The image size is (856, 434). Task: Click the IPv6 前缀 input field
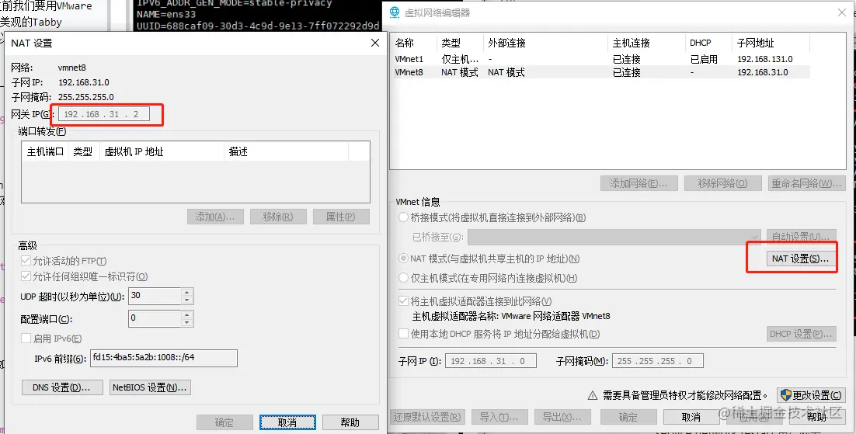(164, 358)
